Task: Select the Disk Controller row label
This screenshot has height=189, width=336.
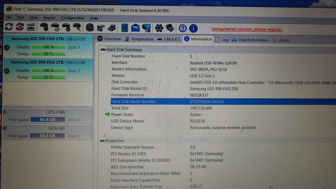Action: click(x=125, y=82)
